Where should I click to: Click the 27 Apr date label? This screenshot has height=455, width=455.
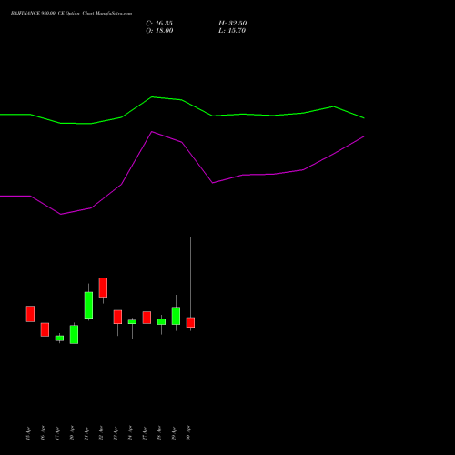145,433
